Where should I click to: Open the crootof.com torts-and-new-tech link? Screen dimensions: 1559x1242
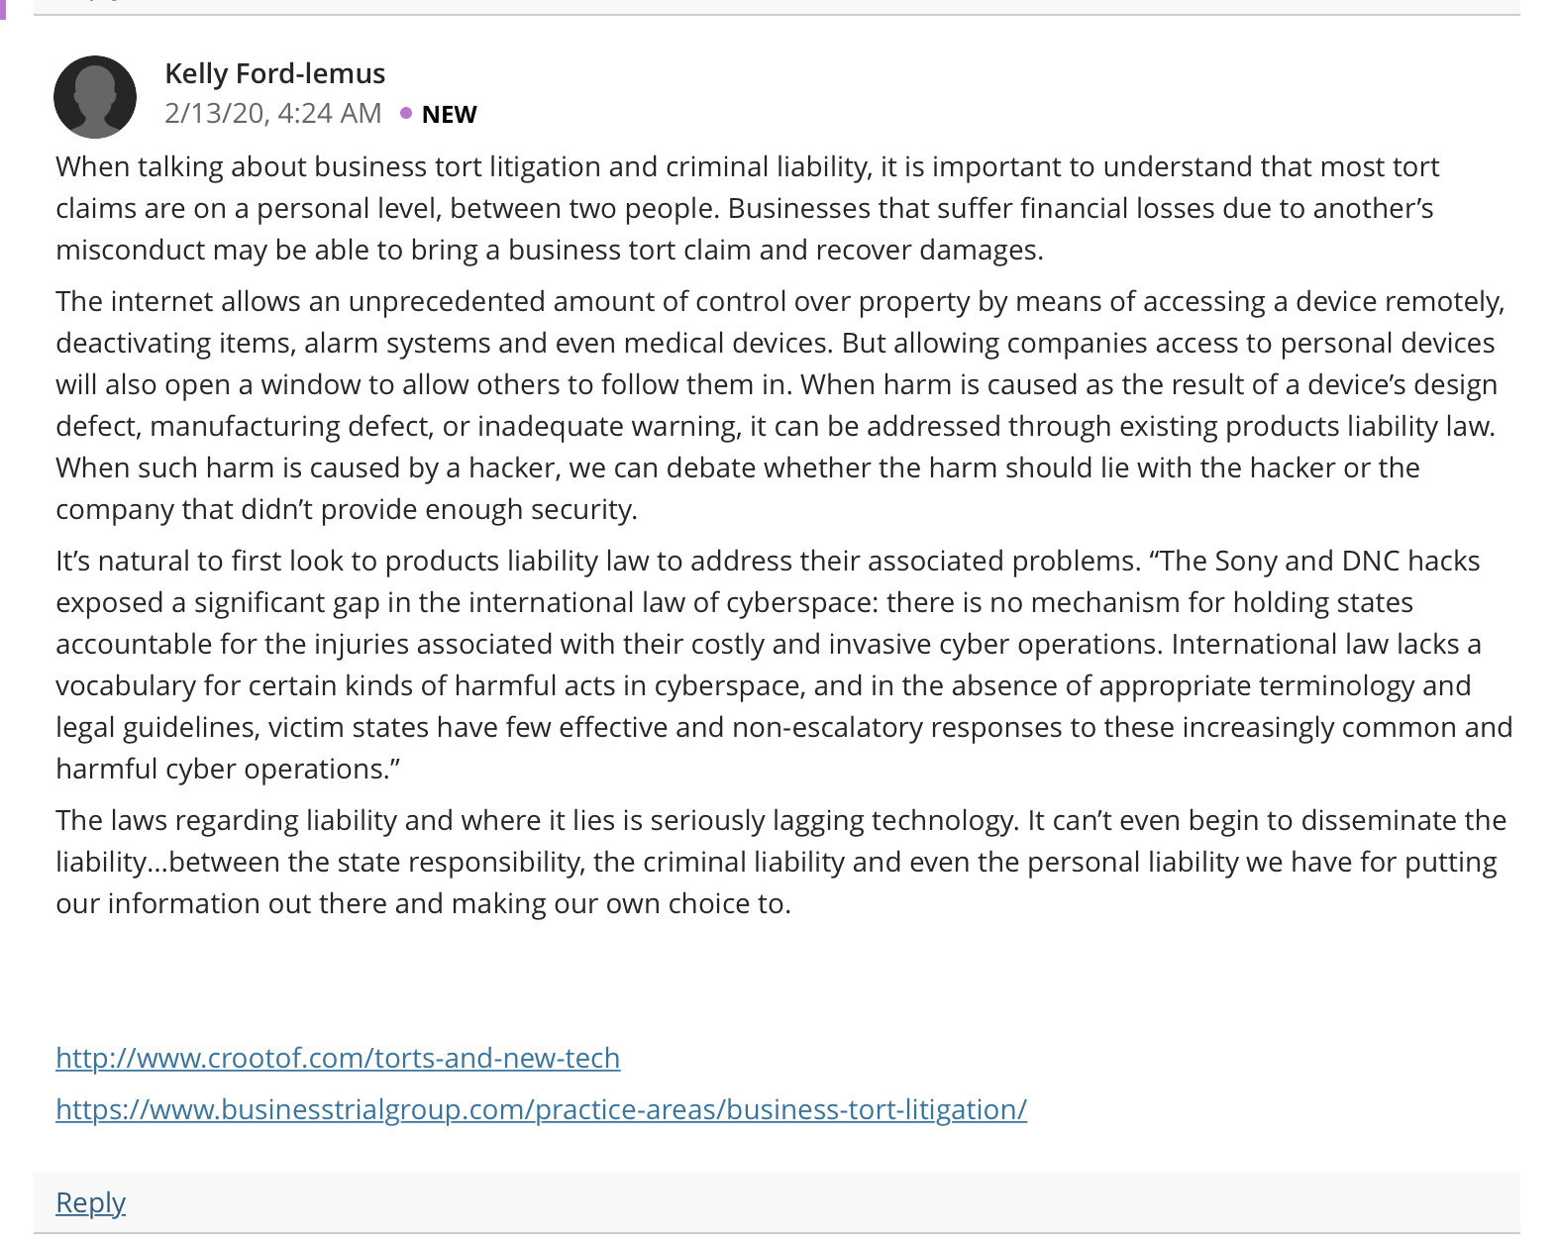pos(338,1058)
